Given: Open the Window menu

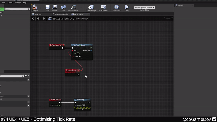Looking at the screenshot, I should click(x=18, y=2).
